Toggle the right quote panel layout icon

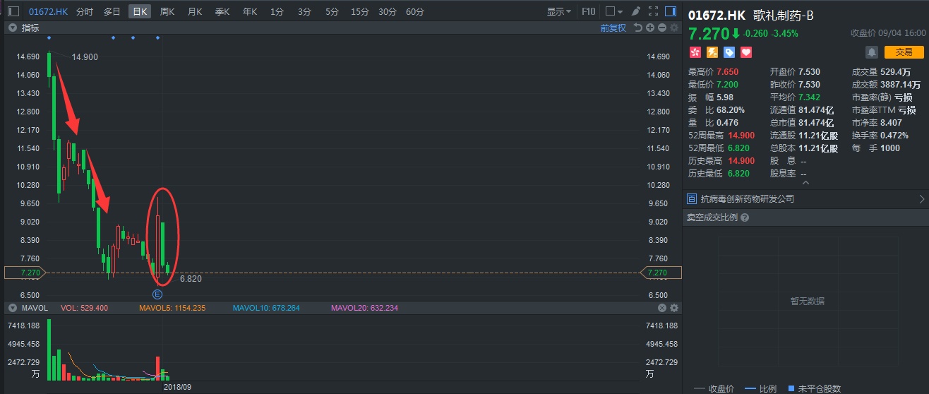coord(670,11)
